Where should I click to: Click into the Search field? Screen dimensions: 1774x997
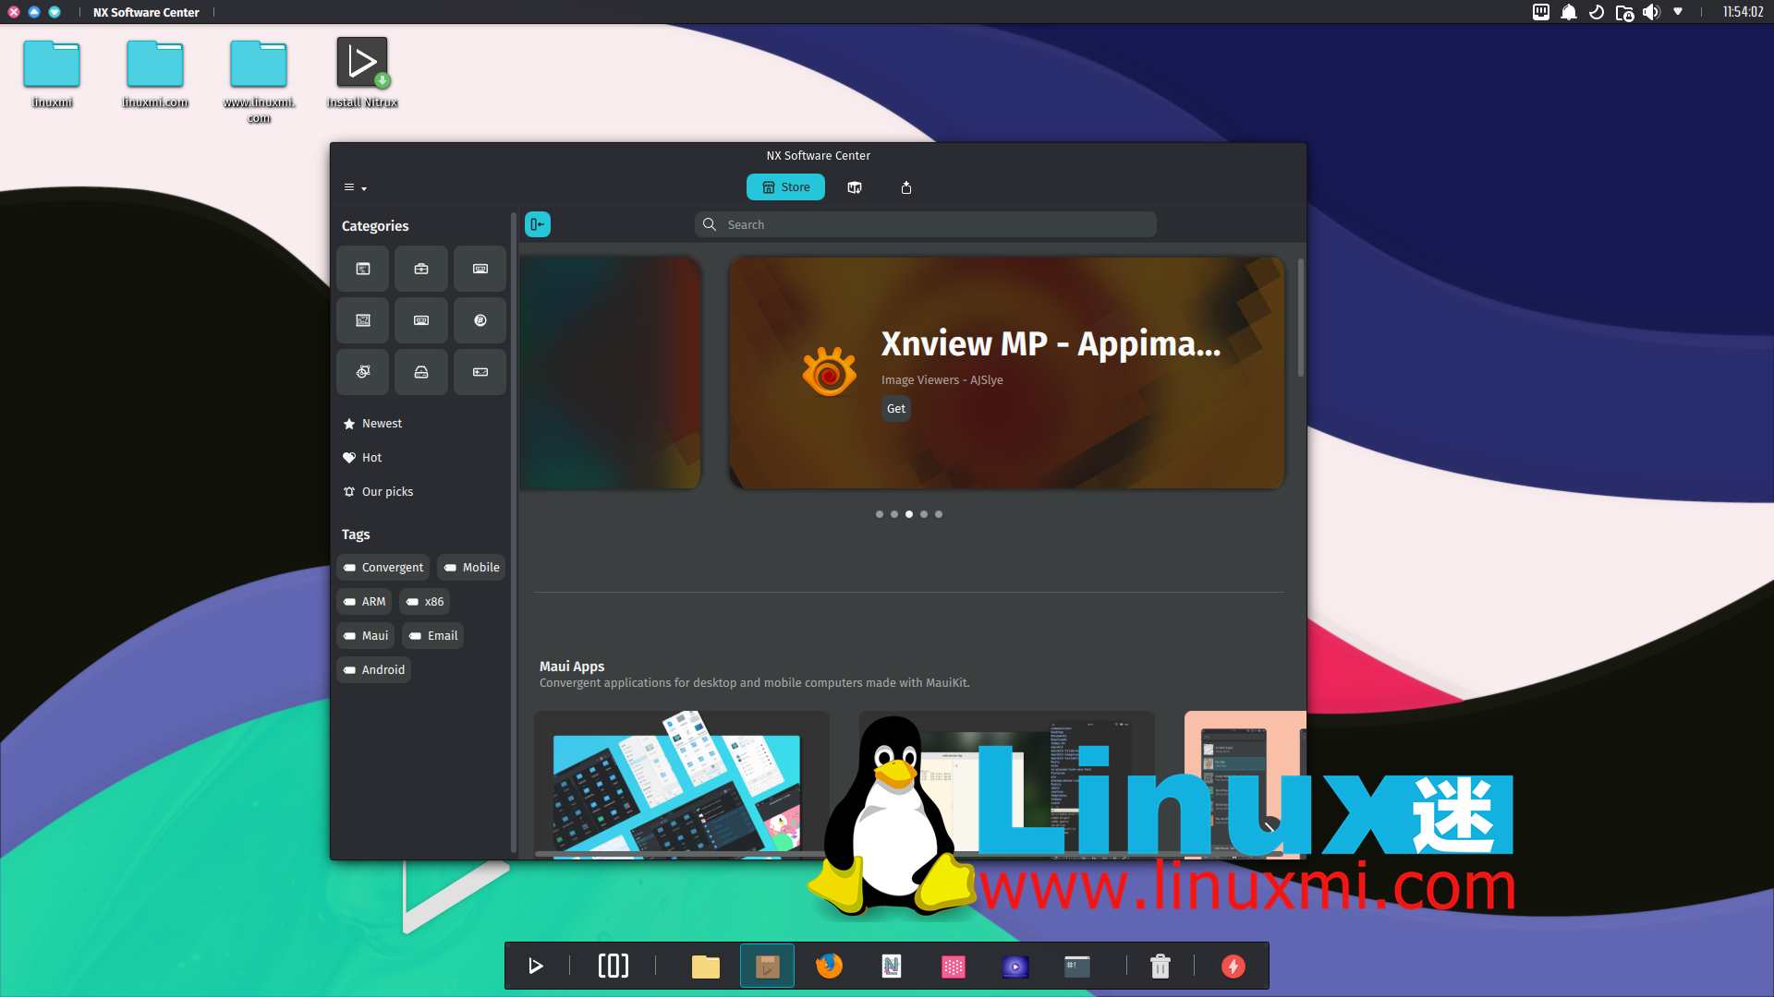point(925,224)
